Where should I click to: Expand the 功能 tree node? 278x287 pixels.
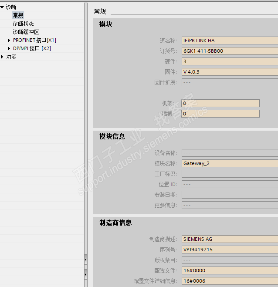pos(2,57)
